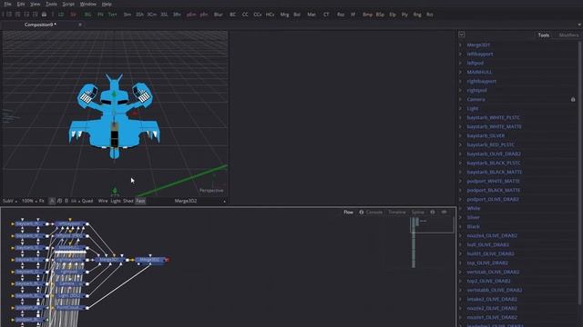The image size is (583, 327).
Task: Click the LD loader toolbar shortcut
Action: [61, 15]
